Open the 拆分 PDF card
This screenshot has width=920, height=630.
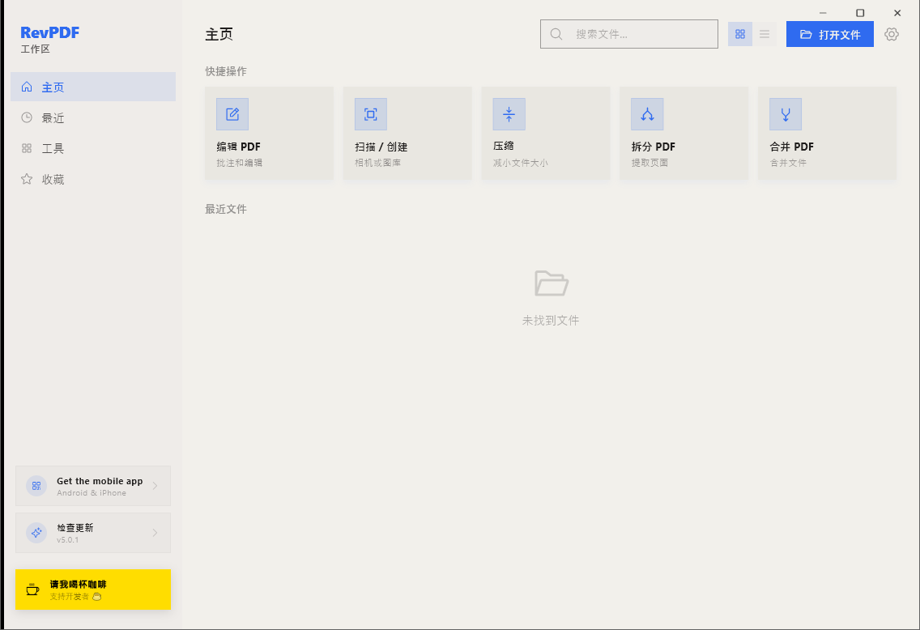click(x=684, y=133)
